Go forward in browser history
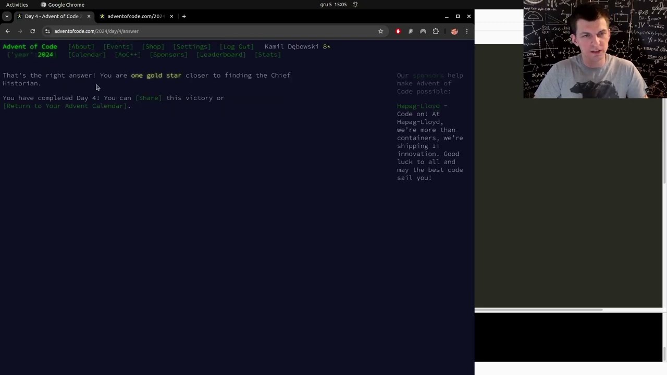This screenshot has height=375, width=667. tap(20, 31)
